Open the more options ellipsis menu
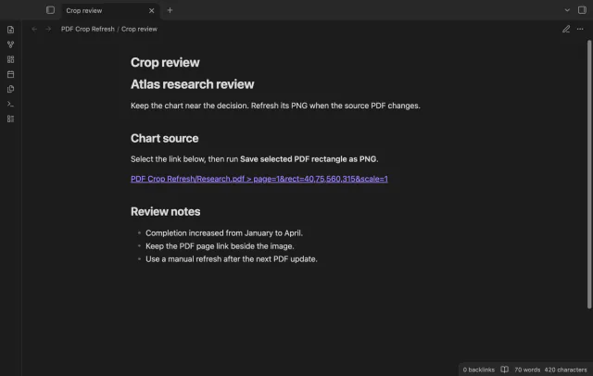This screenshot has height=376, width=593. coord(580,29)
